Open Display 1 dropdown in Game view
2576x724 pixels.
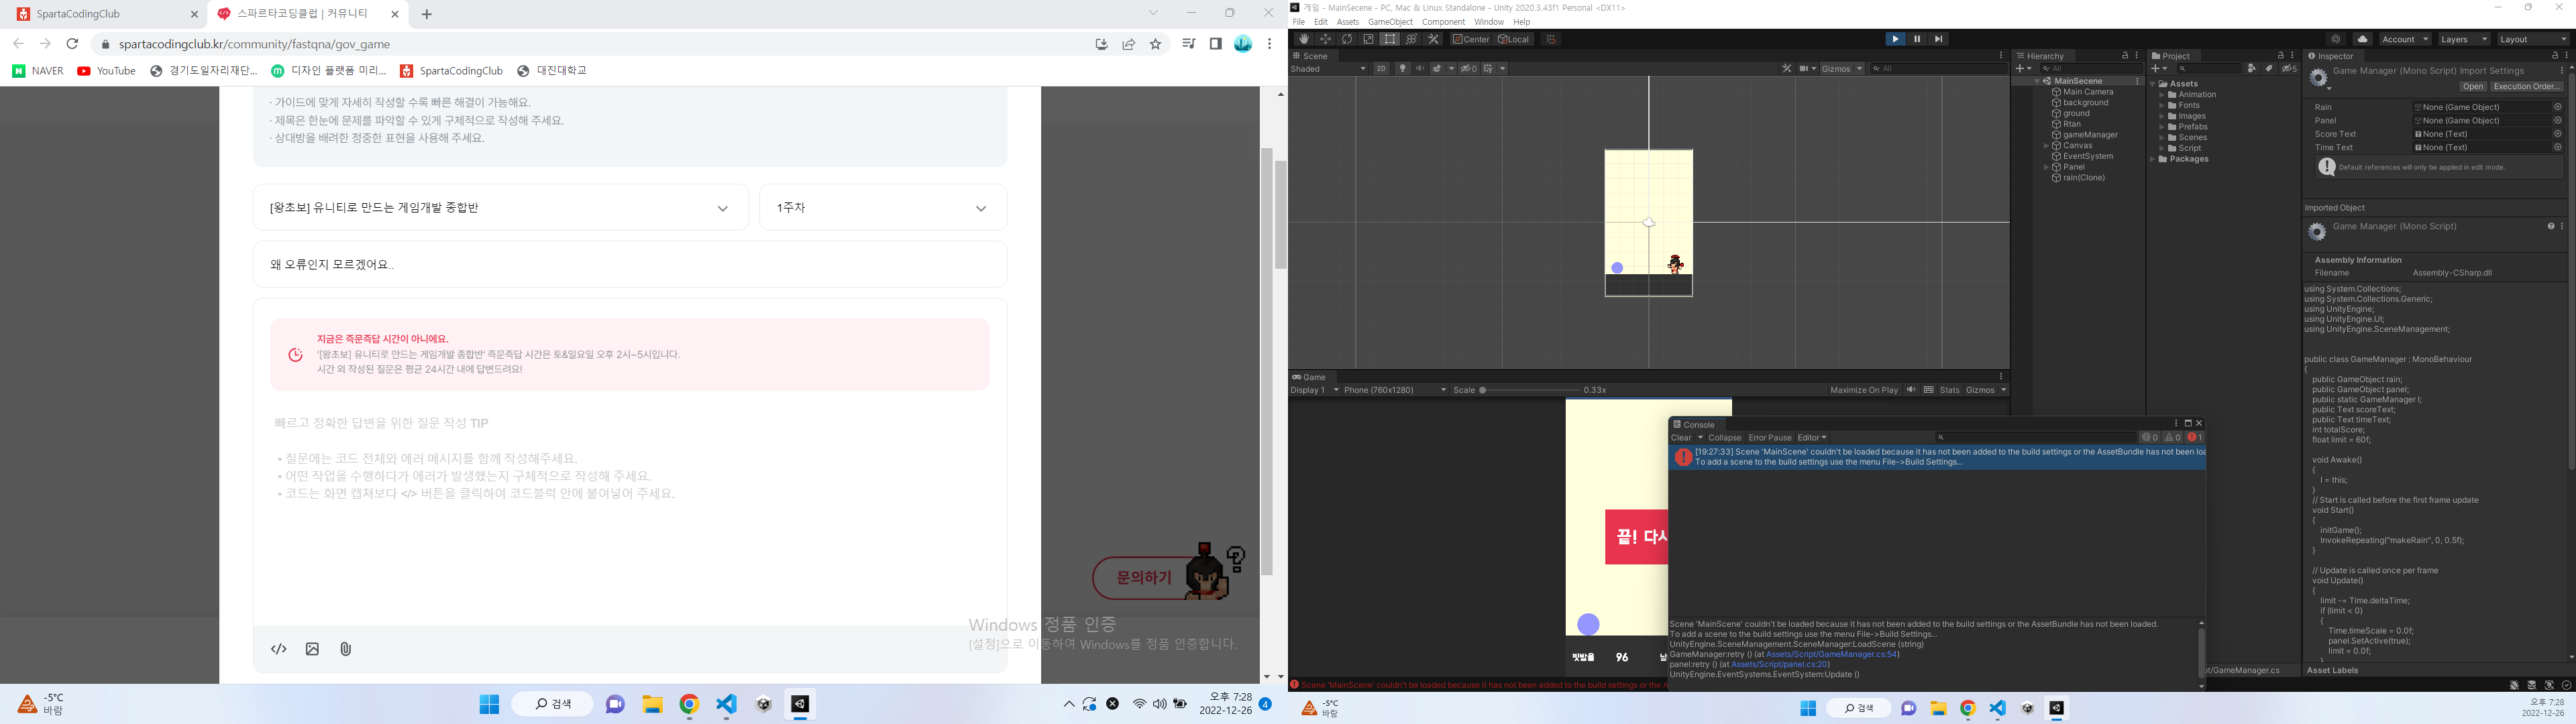pos(1315,390)
